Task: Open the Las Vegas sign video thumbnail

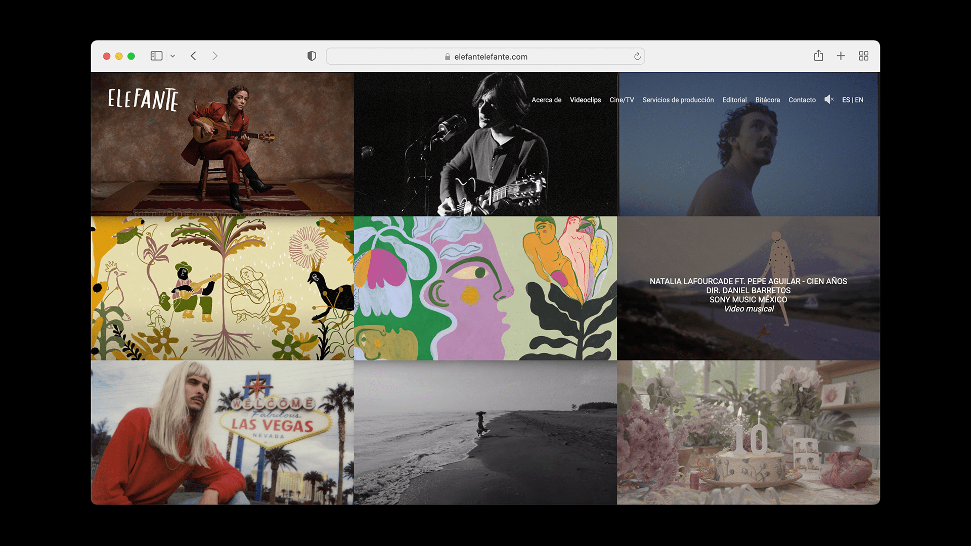Action: (x=223, y=432)
